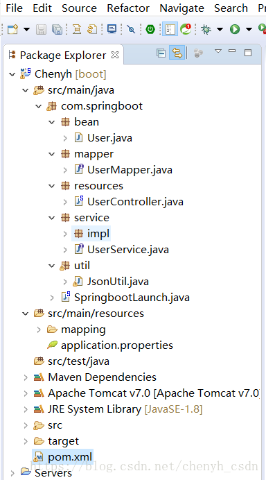Click the UserService.java interface icon
The image size is (266, 480).
click(79, 249)
